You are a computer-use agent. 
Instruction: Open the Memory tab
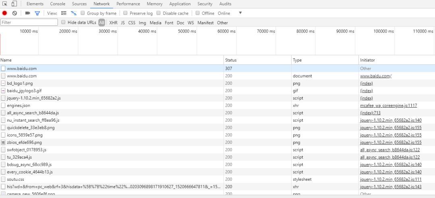coord(155,4)
